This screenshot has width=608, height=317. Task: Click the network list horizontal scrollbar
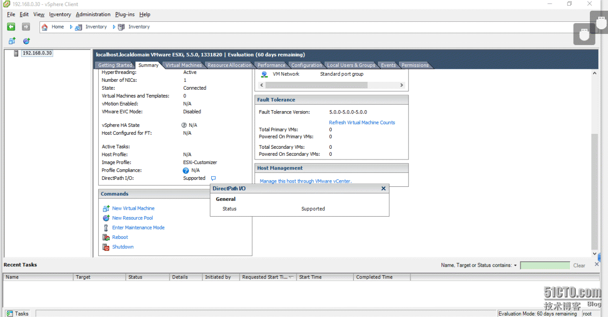click(316, 85)
